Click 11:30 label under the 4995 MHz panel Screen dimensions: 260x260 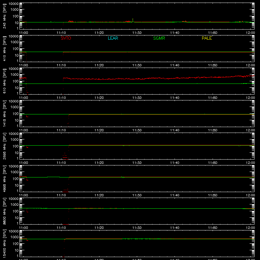[x=137, y=195]
